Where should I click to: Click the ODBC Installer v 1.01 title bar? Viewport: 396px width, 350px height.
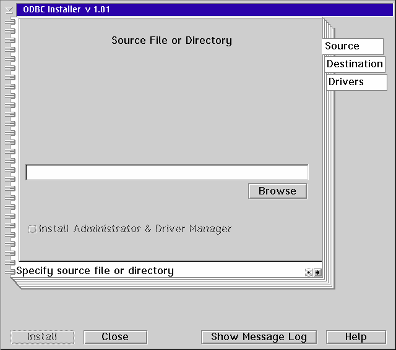(x=205, y=10)
